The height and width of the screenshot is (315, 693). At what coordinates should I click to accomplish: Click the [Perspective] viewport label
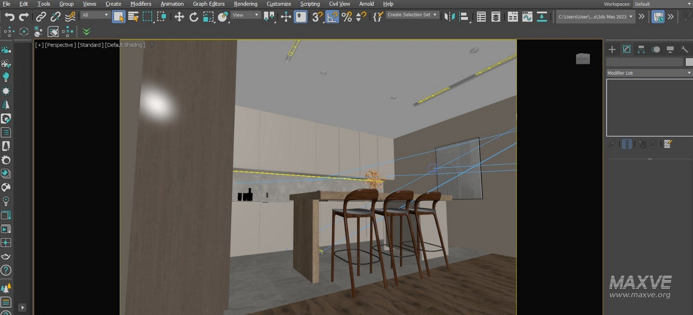pos(60,45)
